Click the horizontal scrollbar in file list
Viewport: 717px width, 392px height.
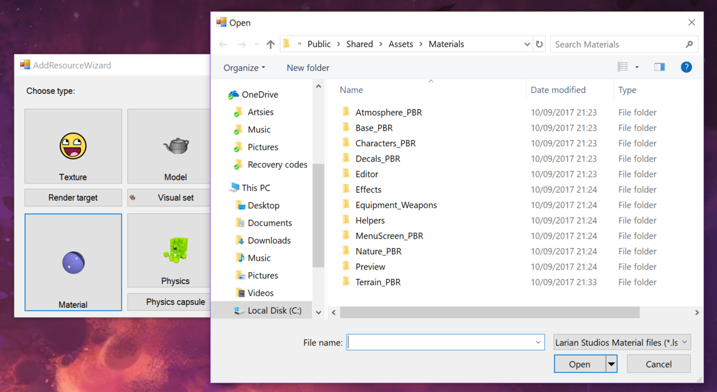[x=490, y=313]
